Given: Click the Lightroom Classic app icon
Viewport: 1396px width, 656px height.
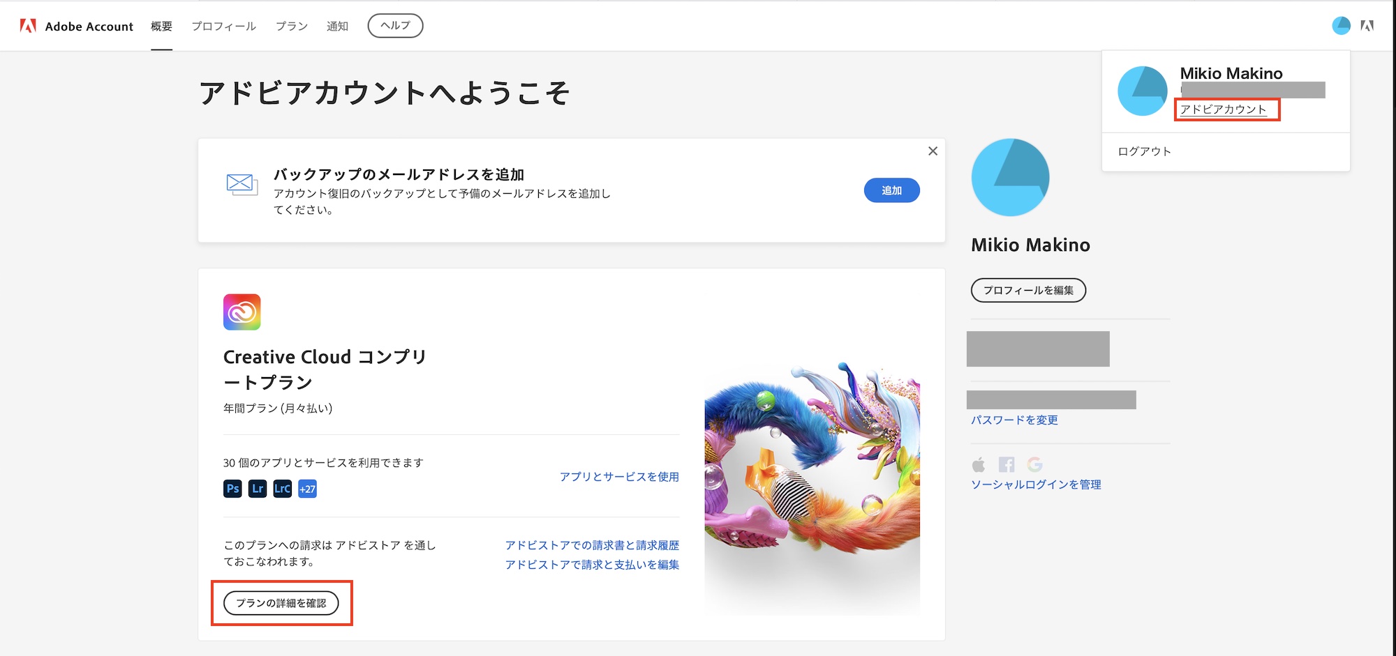Looking at the screenshot, I should click(282, 489).
